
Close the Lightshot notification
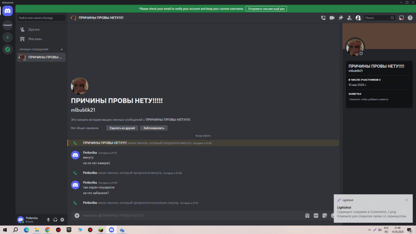point(406,200)
